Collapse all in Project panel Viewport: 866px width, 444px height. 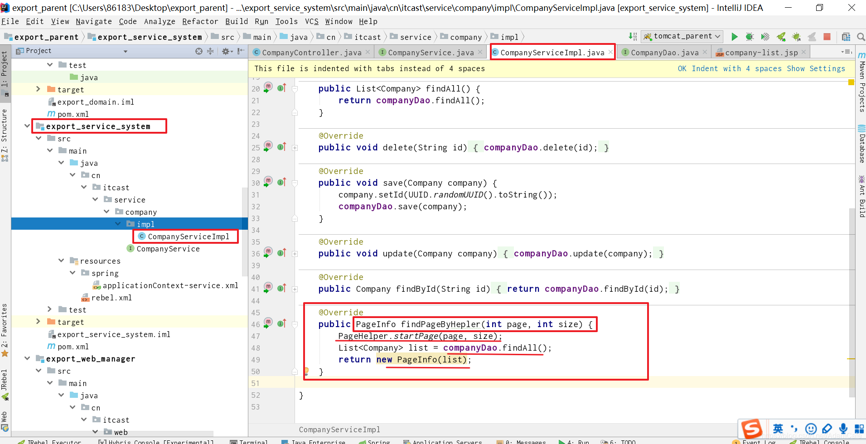(x=210, y=51)
